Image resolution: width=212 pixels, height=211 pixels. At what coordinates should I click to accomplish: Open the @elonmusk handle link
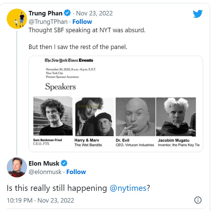[x=45, y=172]
